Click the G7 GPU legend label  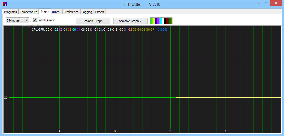click(152, 30)
